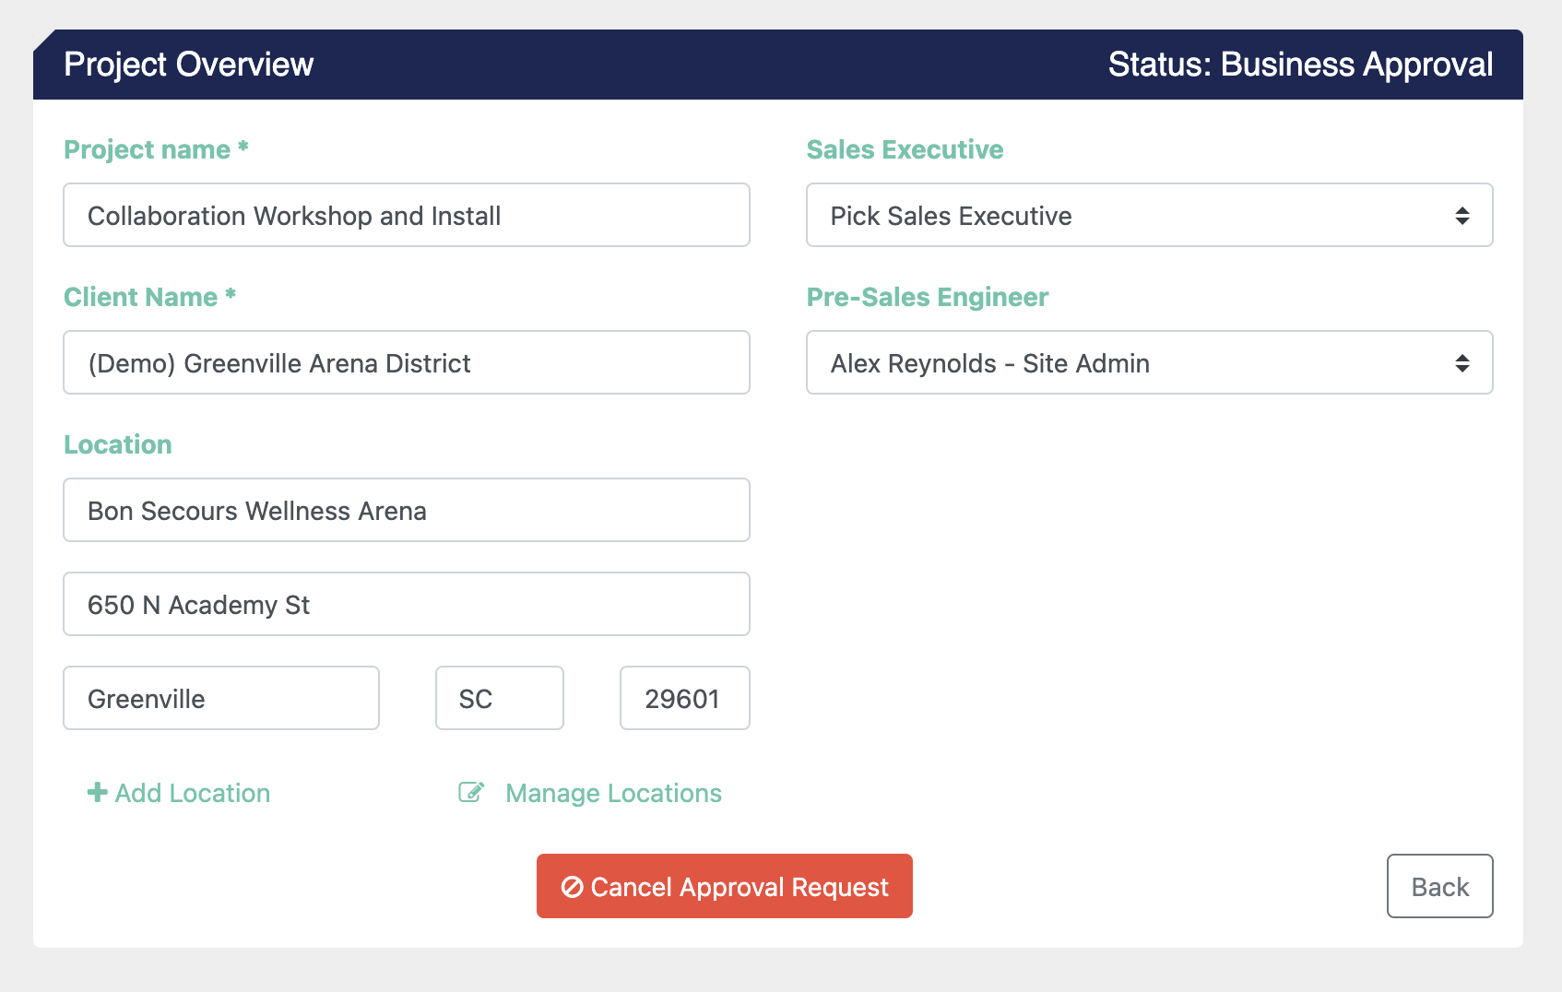The width and height of the screenshot is (1562, 992).
Task: Click the Pre-Sales Engineer label
Action: [928, 297]
